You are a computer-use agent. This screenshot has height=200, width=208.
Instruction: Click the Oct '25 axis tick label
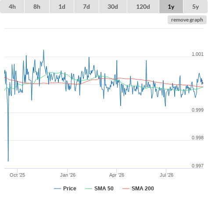(x=17, y=175)
